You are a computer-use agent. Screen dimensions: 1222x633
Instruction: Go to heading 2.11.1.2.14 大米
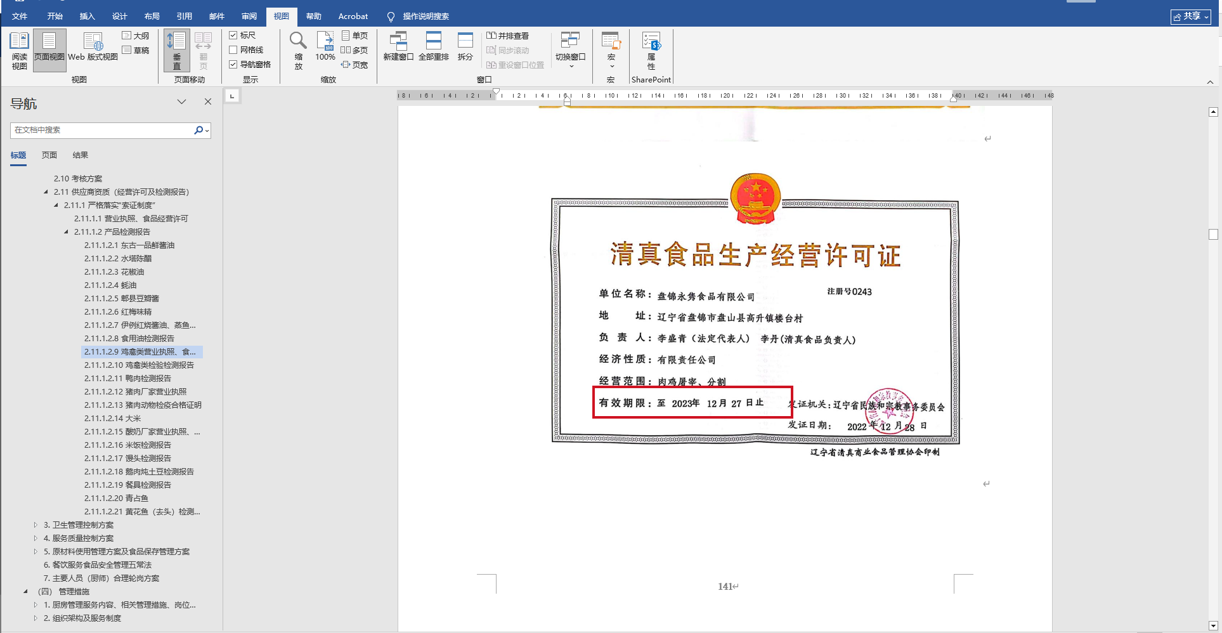(x=113, y=419)
